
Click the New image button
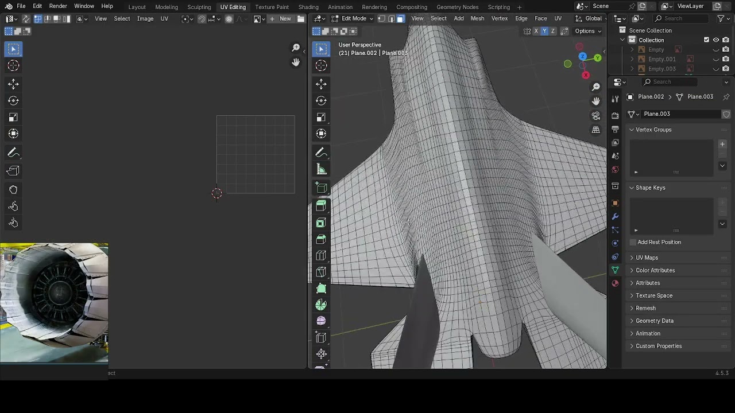tap(280, 19)
